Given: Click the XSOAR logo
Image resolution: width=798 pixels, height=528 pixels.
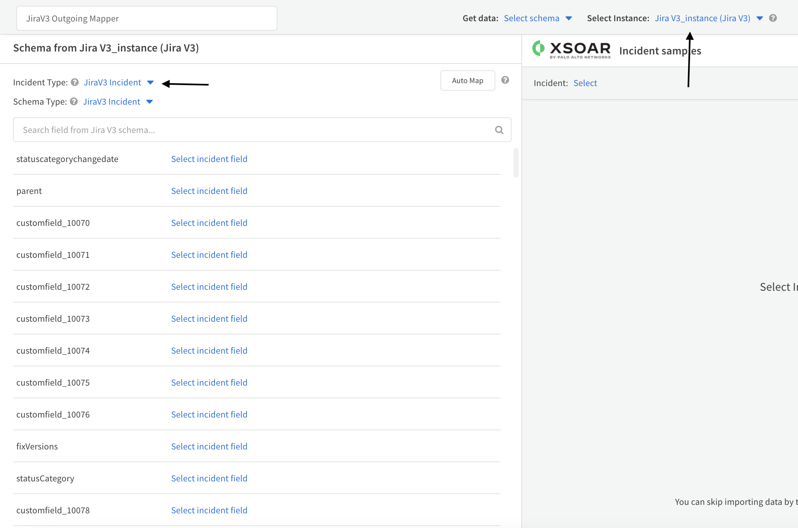Looking at the screenshot, I should point(571,50).
